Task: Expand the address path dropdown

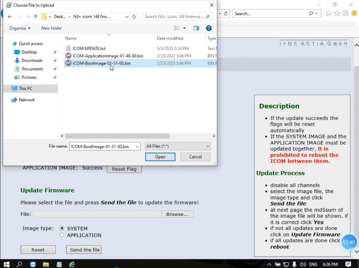Action: pyautogui.click(x=127, y=17)
